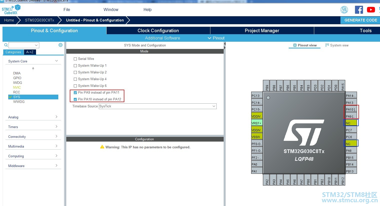The image size is (380, 206).
Task: Open the Help menu
Action: [x=147, y=9]
